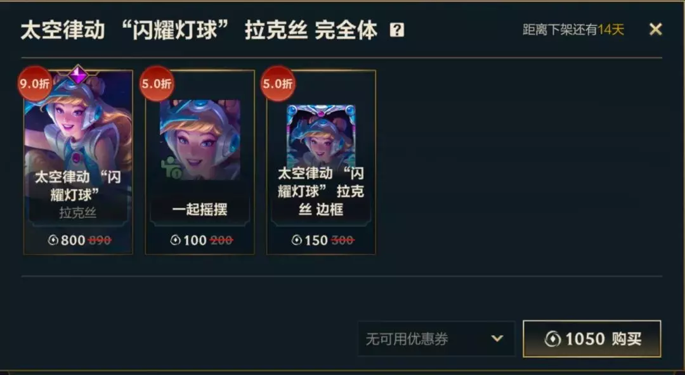Click the 5.0折 badge on 一起摇摆 card
Screen dimensions: 685x375
(157, 84)
